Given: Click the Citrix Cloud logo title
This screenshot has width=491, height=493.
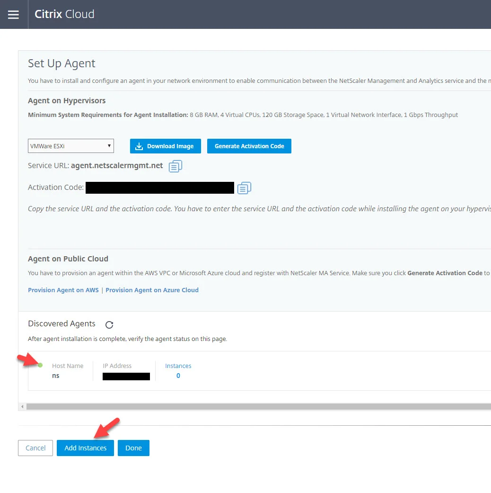Looking at the screenshot, I should [64, 14].
